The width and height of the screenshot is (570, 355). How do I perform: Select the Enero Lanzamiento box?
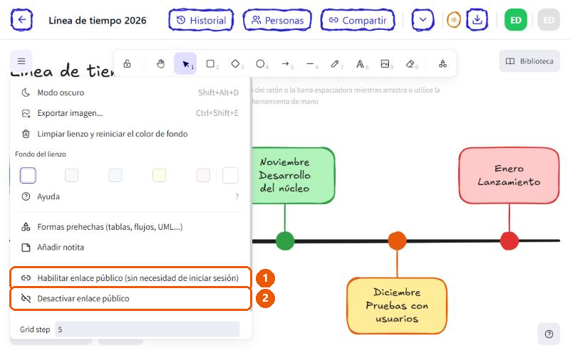(509, 175)
